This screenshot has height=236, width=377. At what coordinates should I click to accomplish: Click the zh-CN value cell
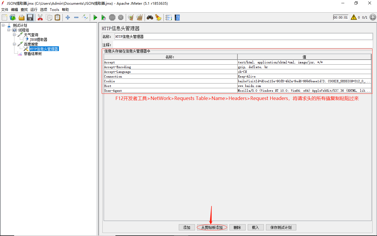tap(305, 72)
